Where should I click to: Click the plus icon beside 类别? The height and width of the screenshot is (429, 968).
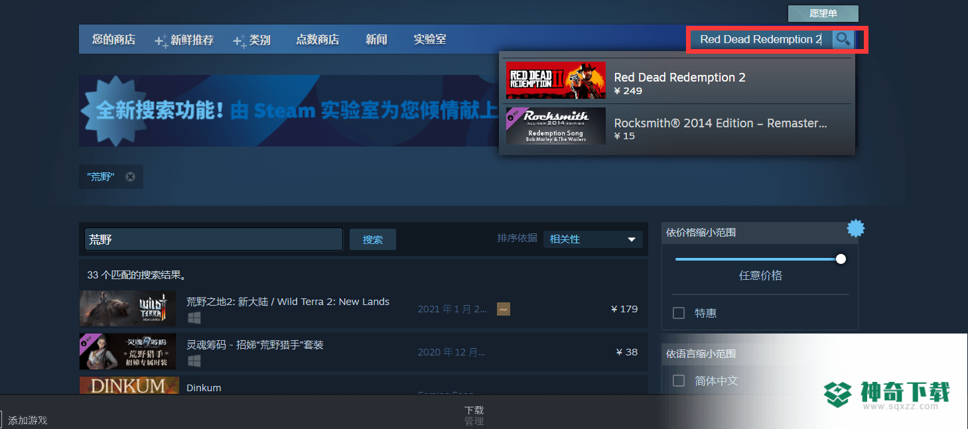click(240, 41)
